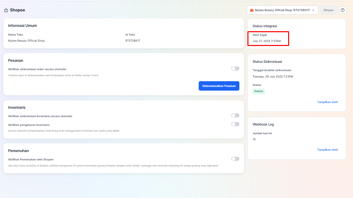Click the Shopee bag icon beside the page title
The image size is (353, 198).
point(6,10)
